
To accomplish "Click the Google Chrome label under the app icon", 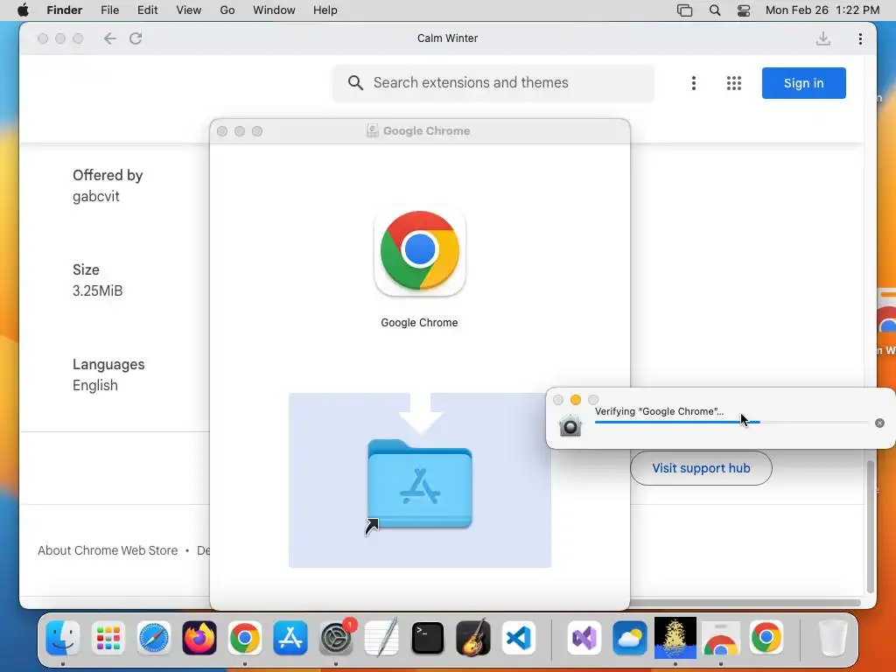I will point(419,322).
